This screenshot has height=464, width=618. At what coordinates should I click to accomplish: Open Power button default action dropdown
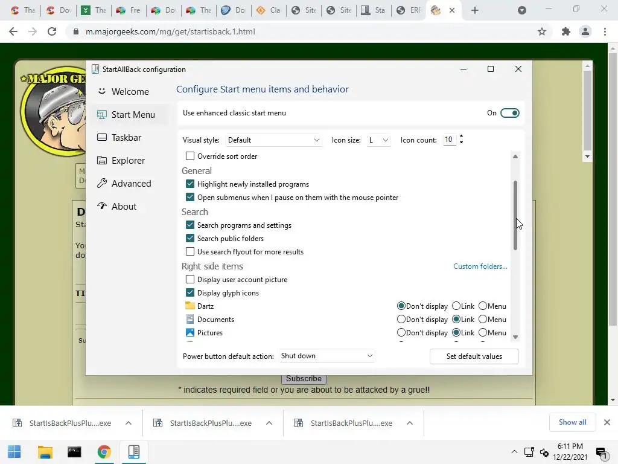(327, 356)
